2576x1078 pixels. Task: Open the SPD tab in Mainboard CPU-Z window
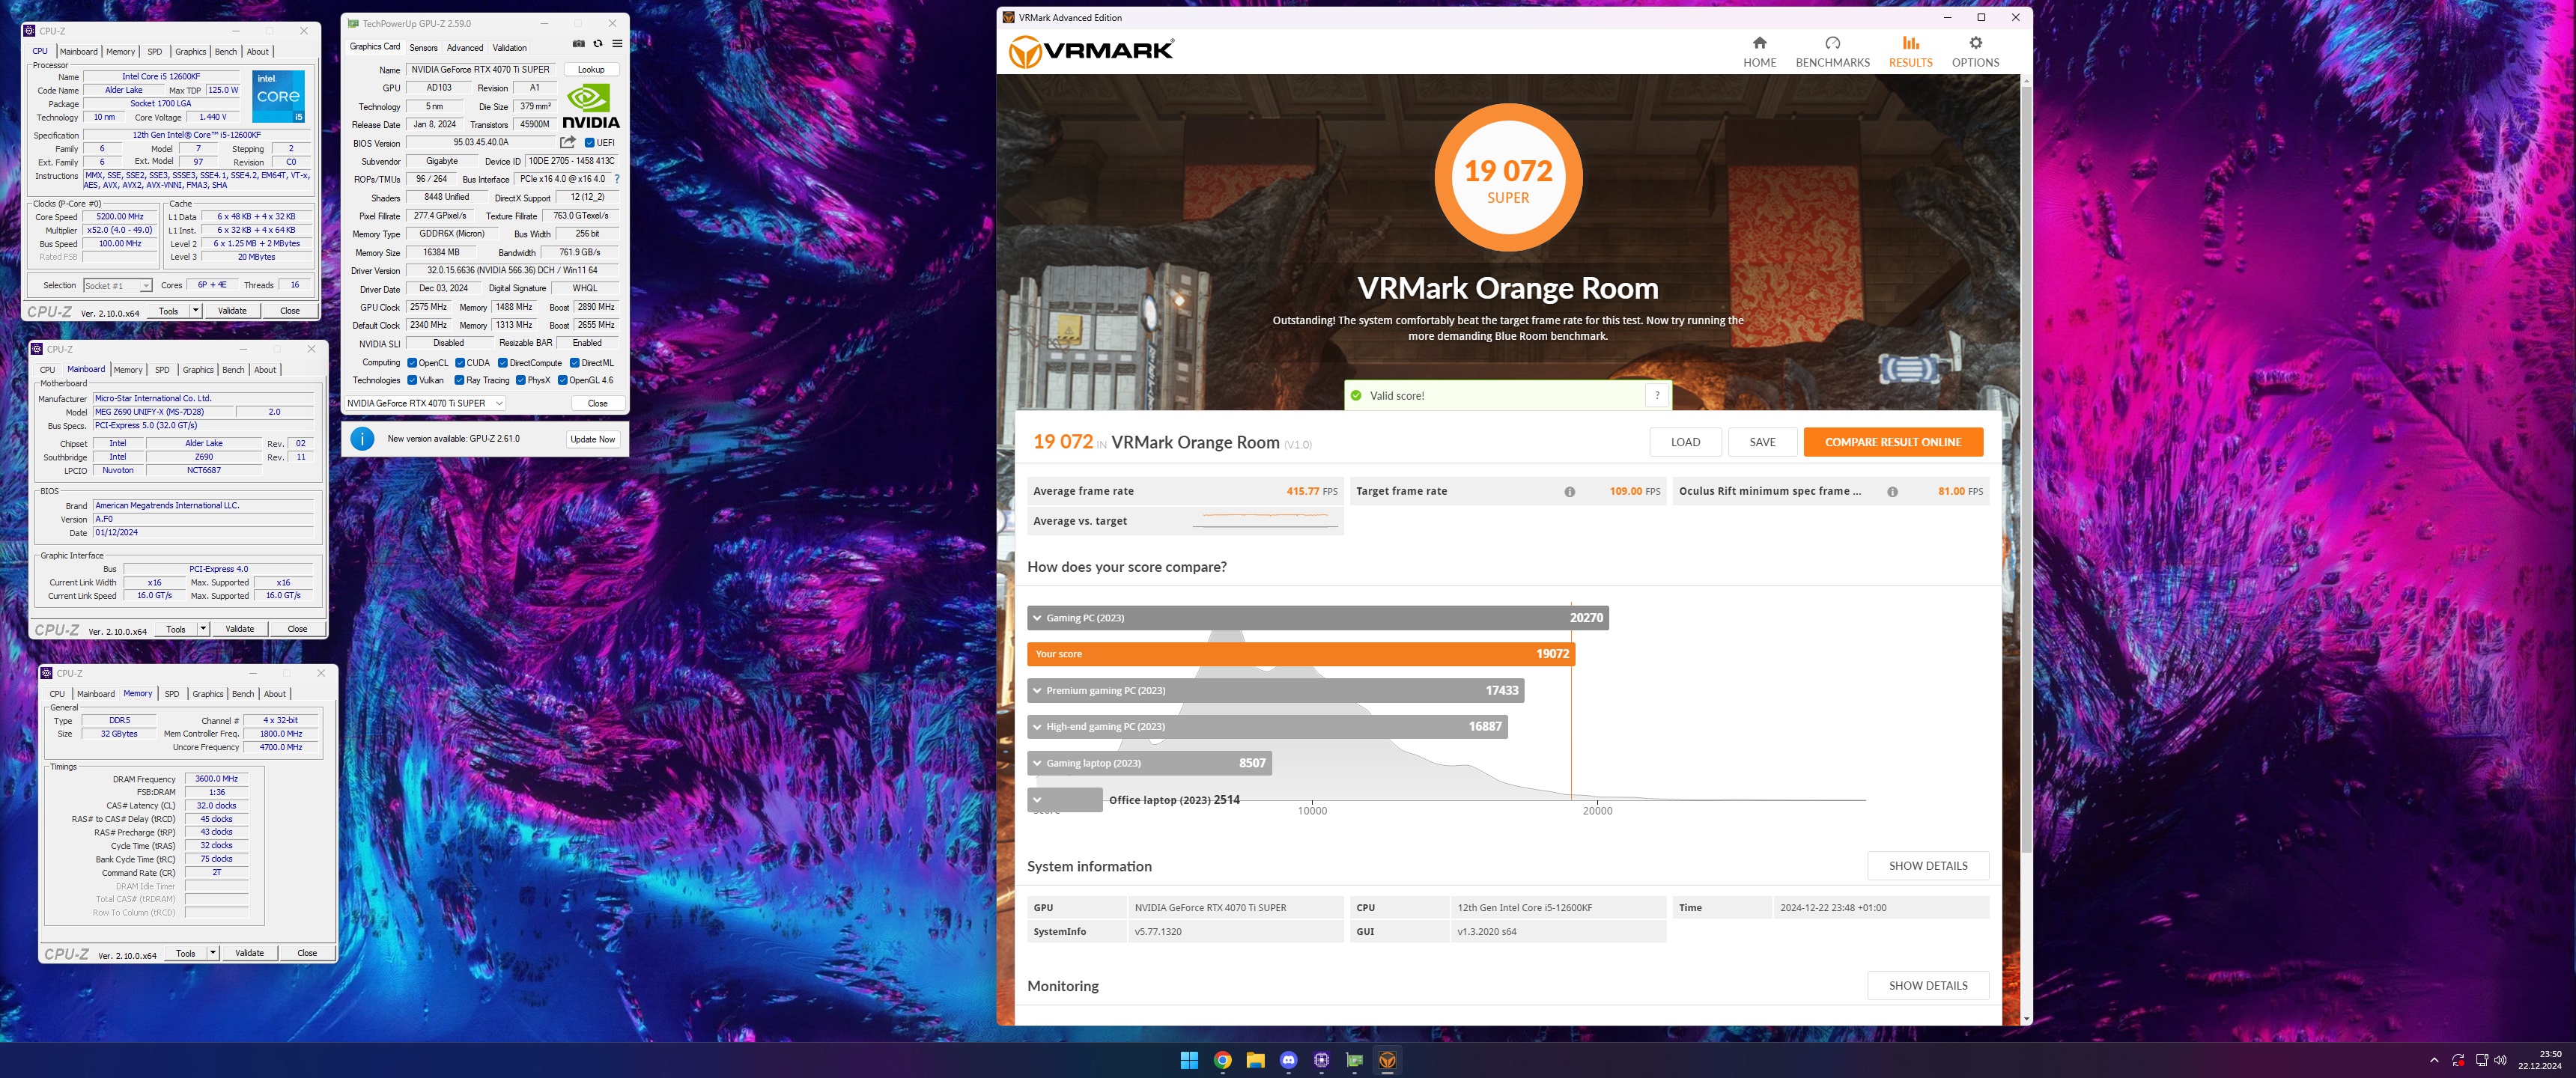pyautogui.click(x=162, y=370)
